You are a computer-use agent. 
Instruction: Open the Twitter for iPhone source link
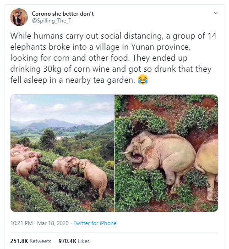[x=95, y=223]
